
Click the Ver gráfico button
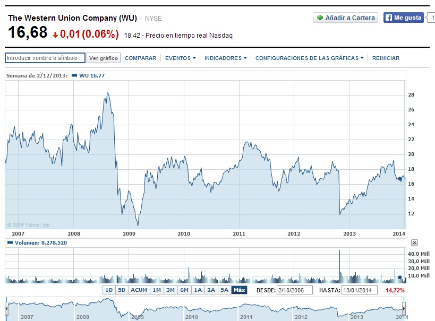click(x=104, y=58)
